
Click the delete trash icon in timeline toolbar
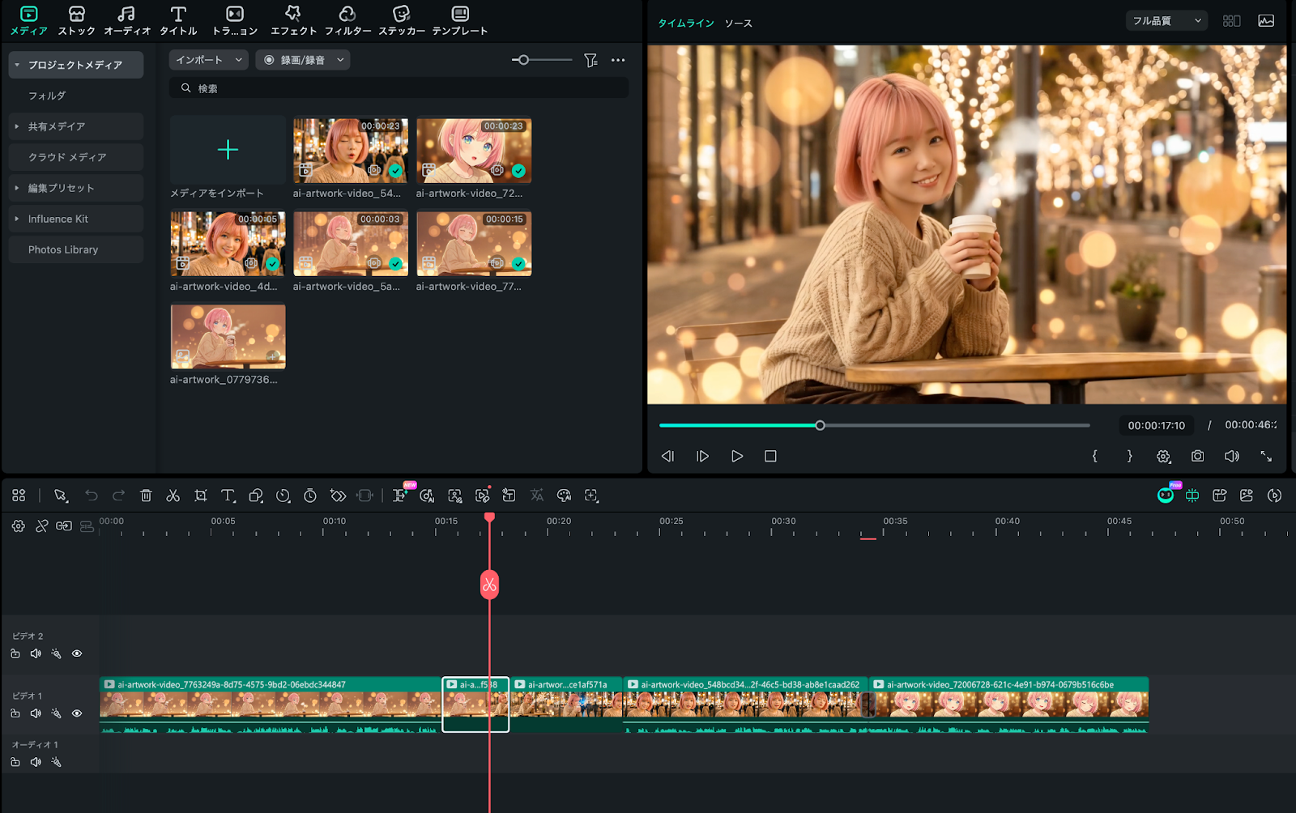pyautogui.click(x=146, y=496)
